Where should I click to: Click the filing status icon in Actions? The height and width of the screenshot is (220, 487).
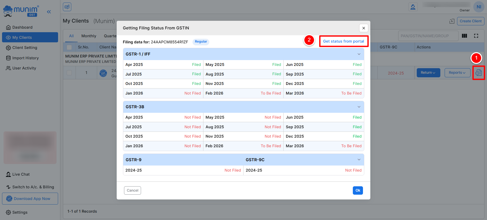click(x=478, y=73)
